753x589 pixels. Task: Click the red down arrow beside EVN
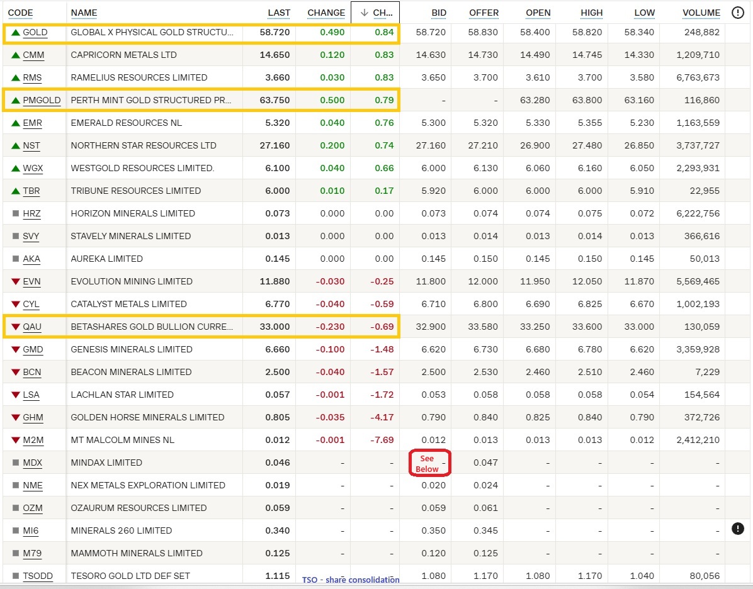[x=16, y=281]
